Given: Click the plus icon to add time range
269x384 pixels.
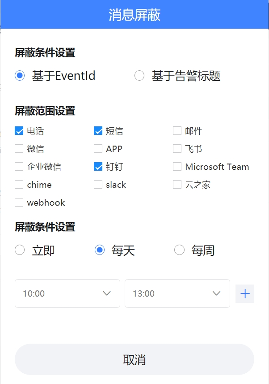Looking at the screenshot, I should click(x=245, y=293).
